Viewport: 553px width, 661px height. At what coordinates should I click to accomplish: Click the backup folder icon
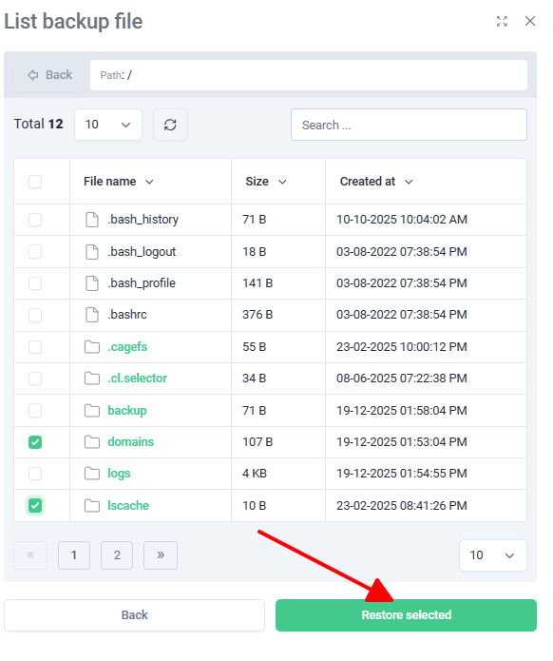pos(92,411)
